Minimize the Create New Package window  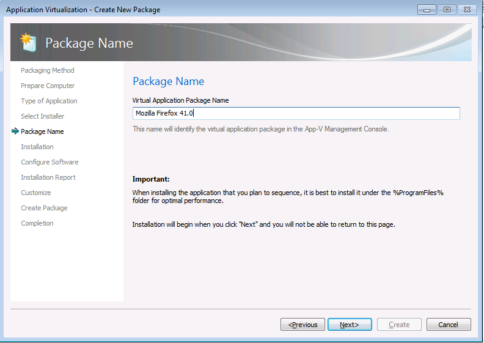[x=427, y=10]
